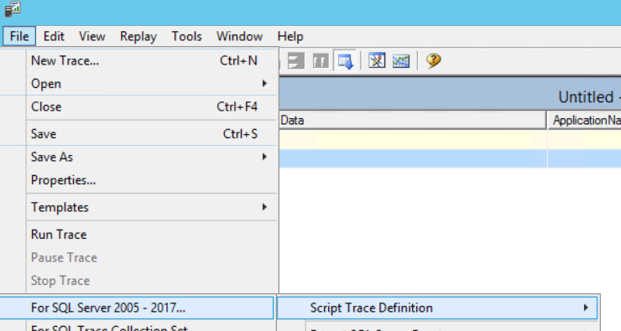Click the disabled Stop Trace entry
The height and width of the screenshot is (331, 621).
tap(138, 281)
